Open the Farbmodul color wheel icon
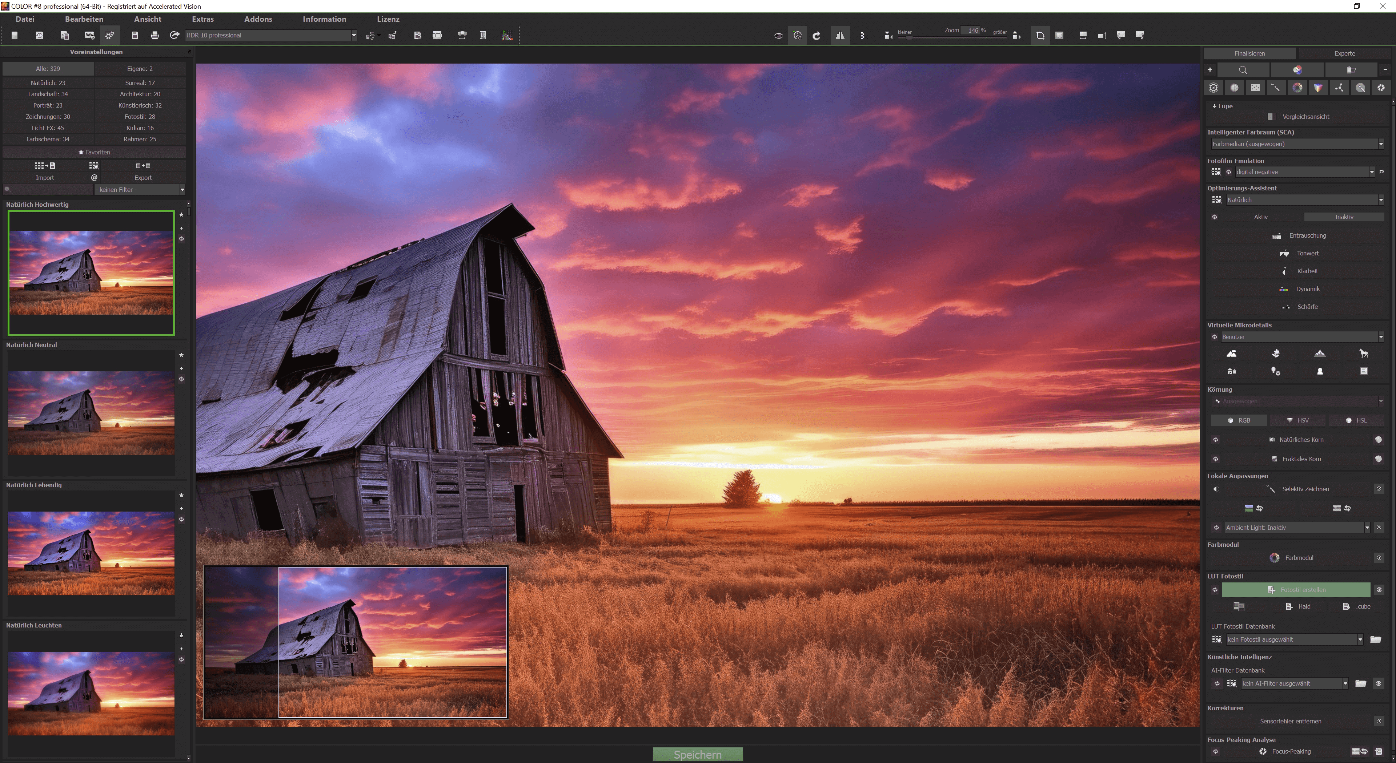The height and width of the screenshot is (763, 1396). coord(1275,558)
